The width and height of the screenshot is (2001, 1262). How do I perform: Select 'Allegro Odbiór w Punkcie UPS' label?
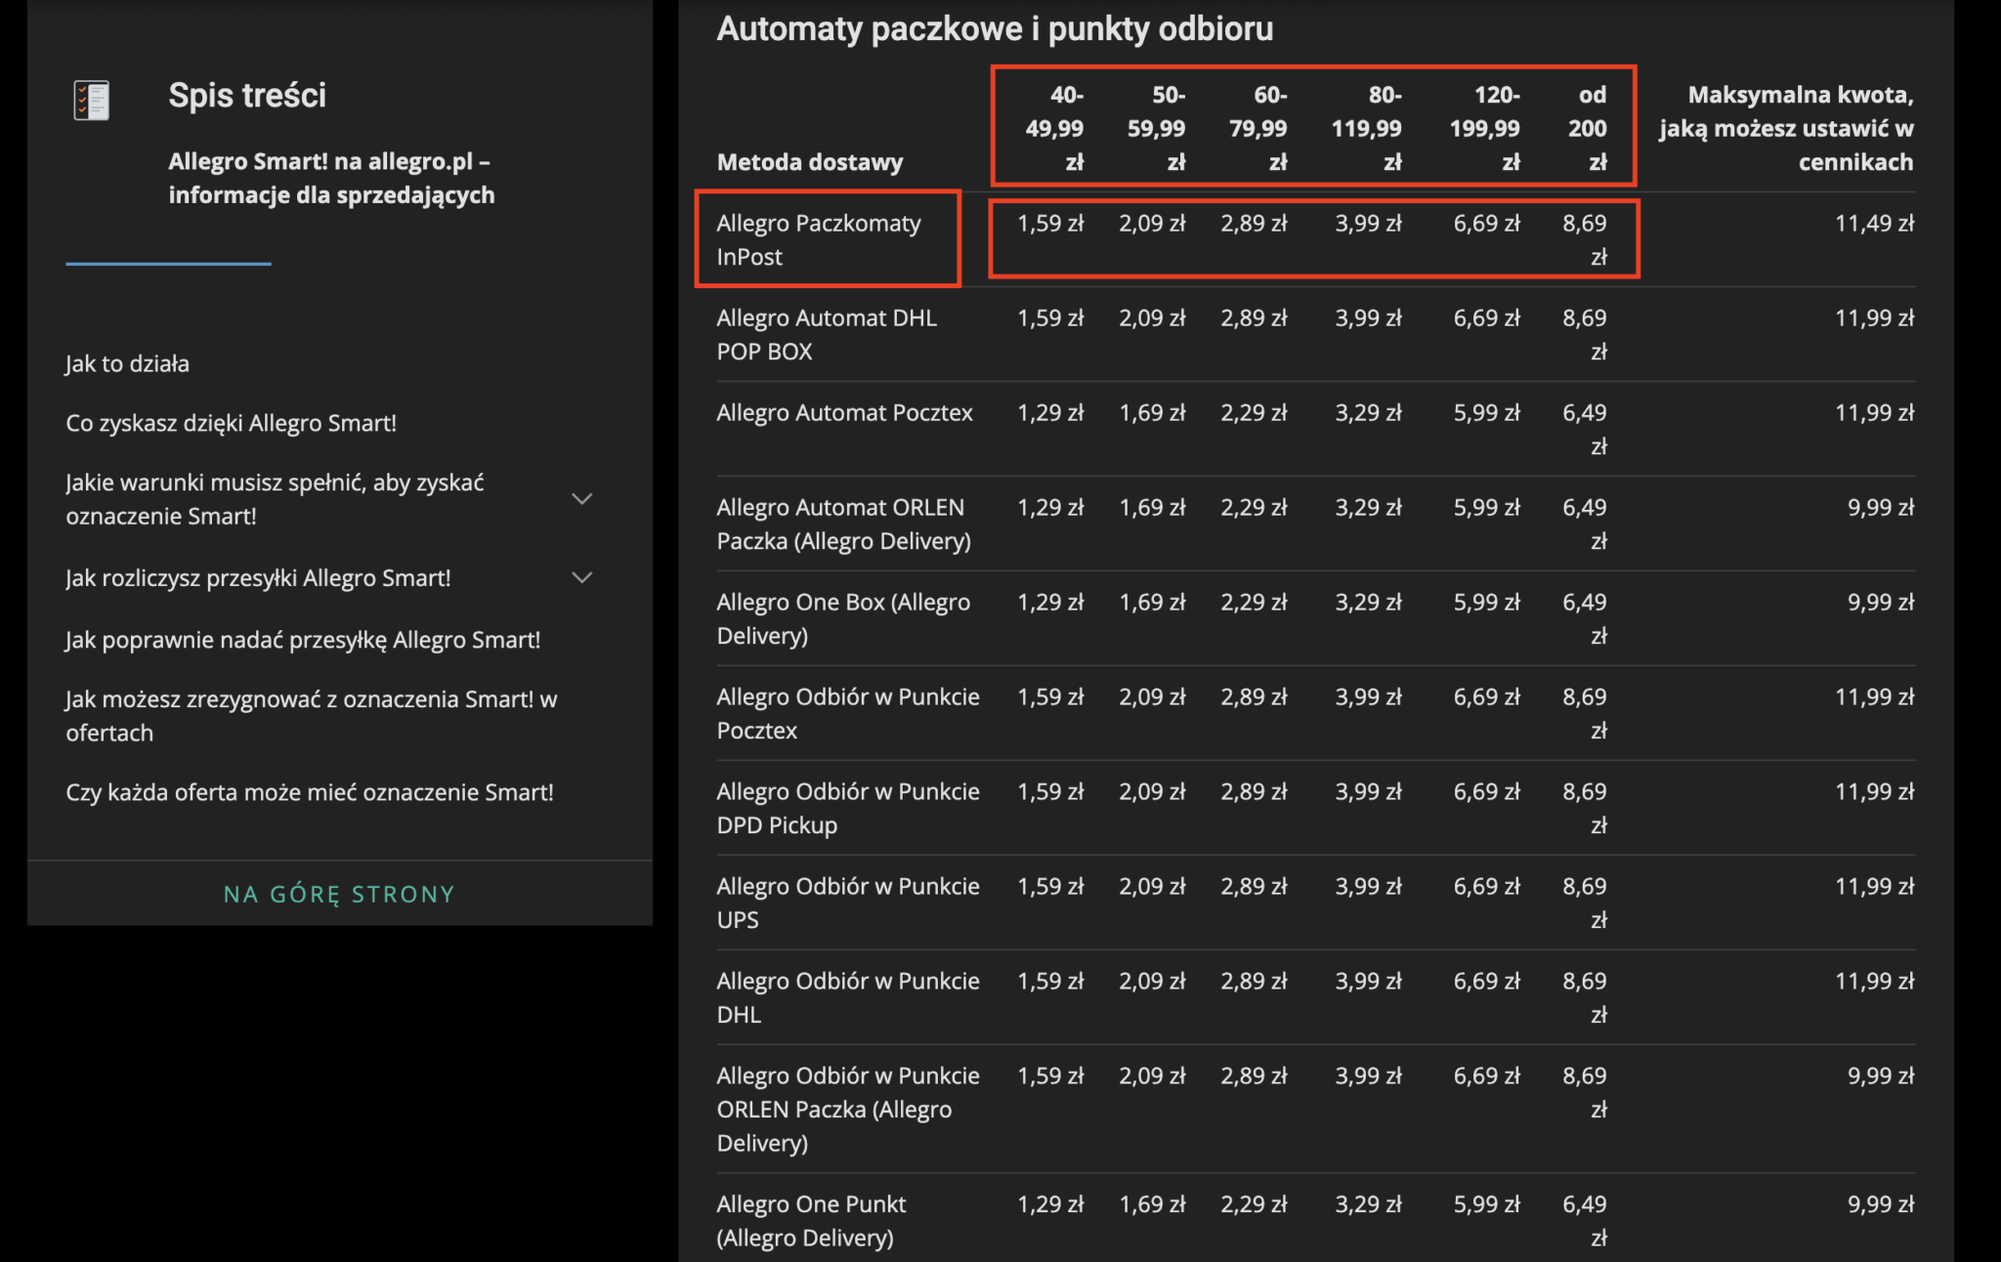click(848, 903)
